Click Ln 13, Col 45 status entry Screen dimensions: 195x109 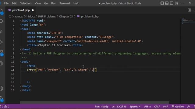[x=119, y=106]
